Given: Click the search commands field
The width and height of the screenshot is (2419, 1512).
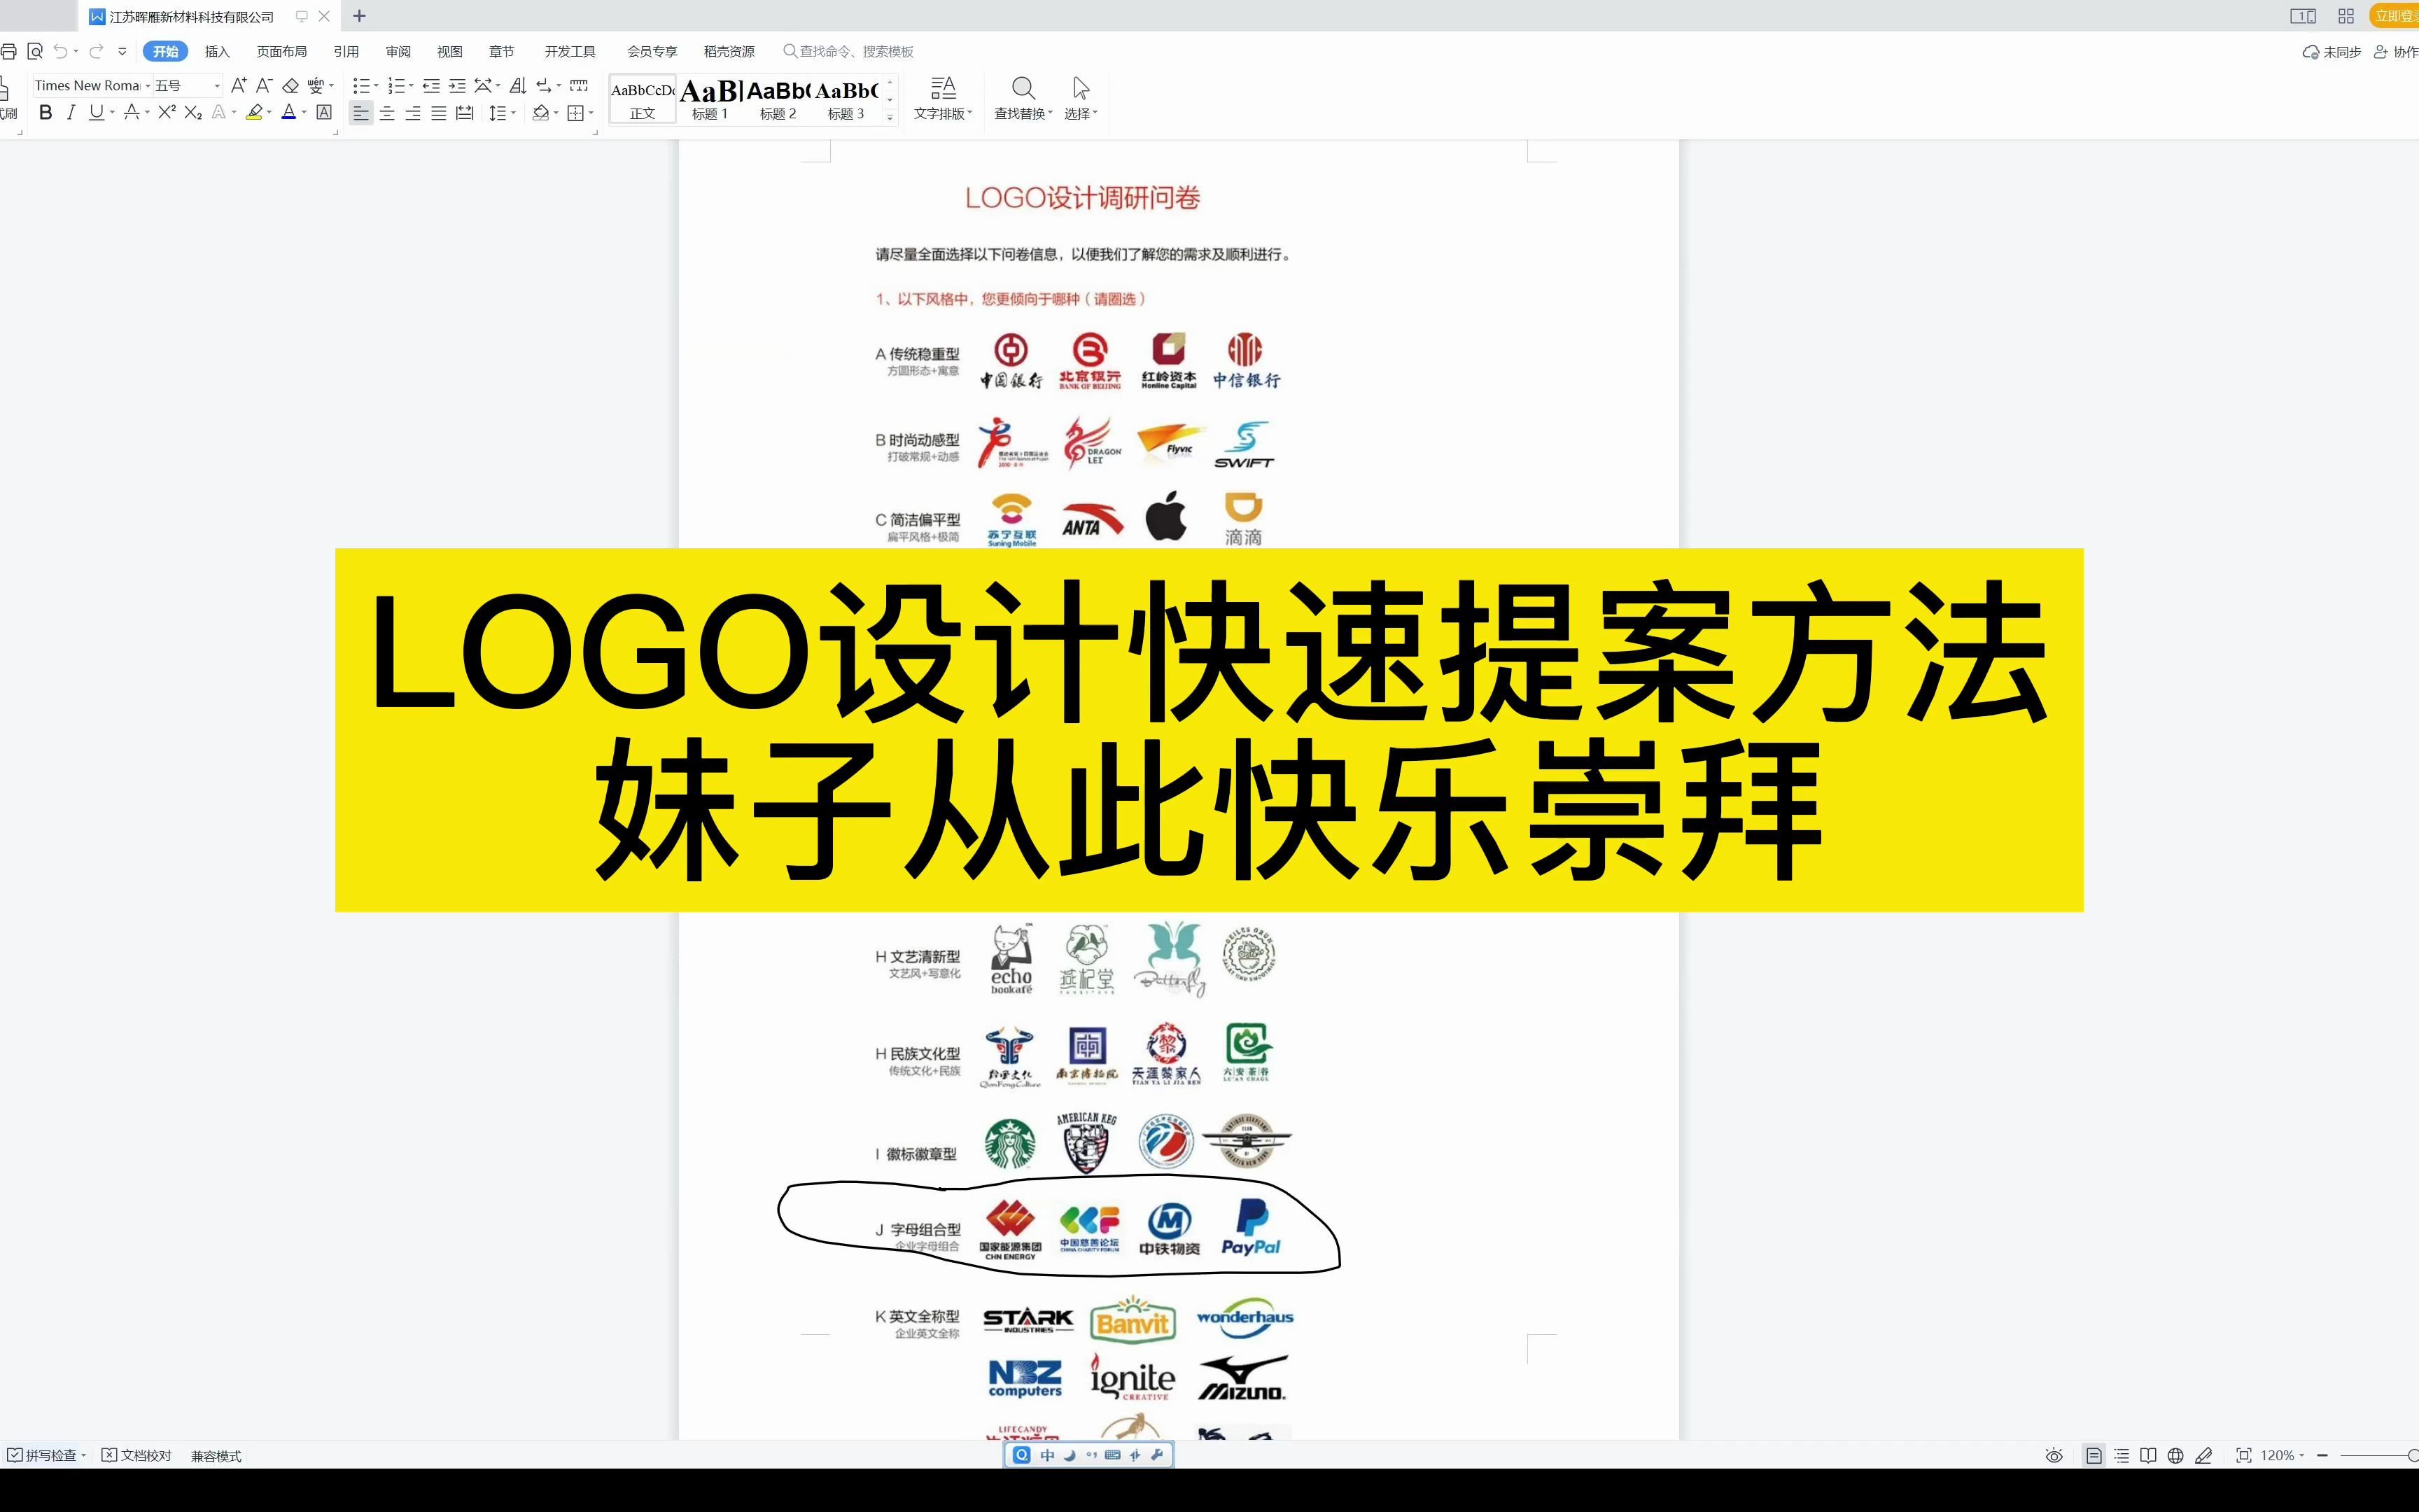Looking at the screenshot, I should (x=848, y=51).
